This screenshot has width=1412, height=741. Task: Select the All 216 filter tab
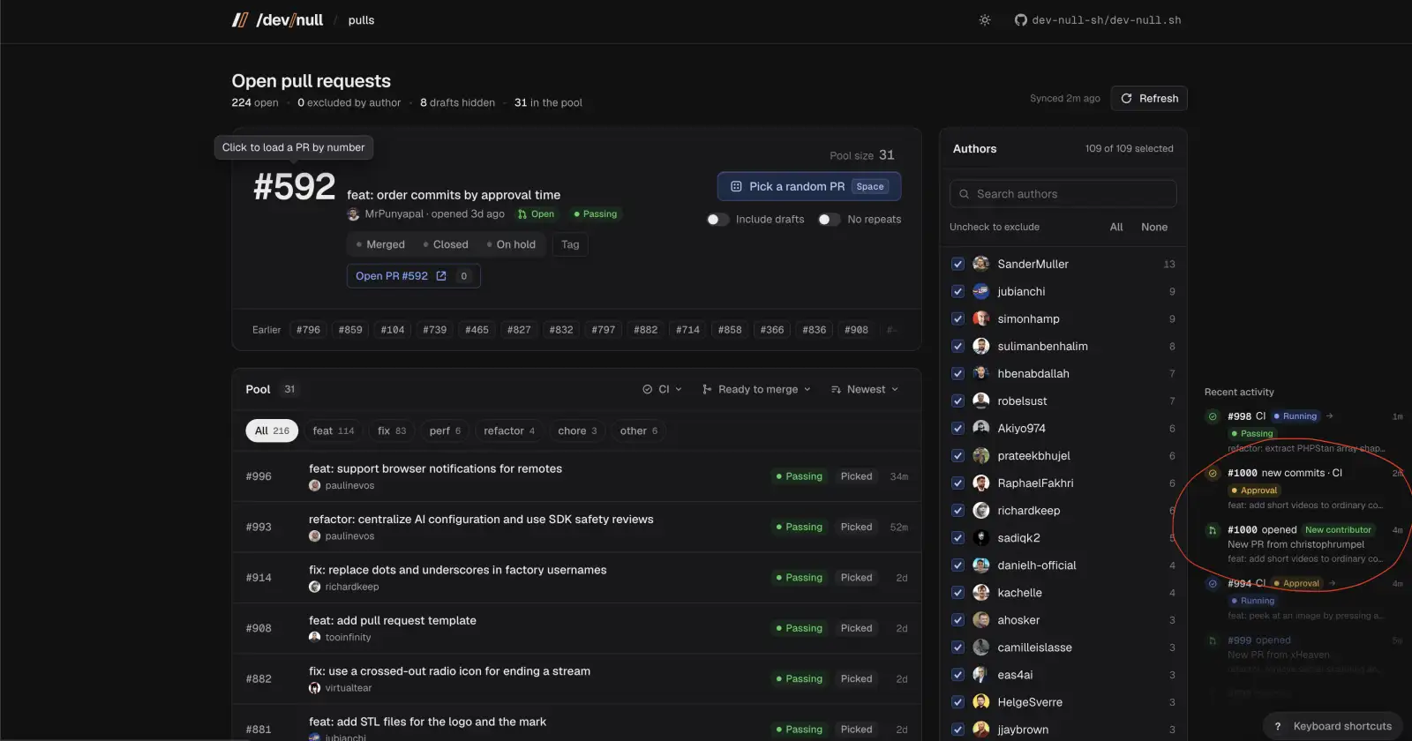click(272, 430)
